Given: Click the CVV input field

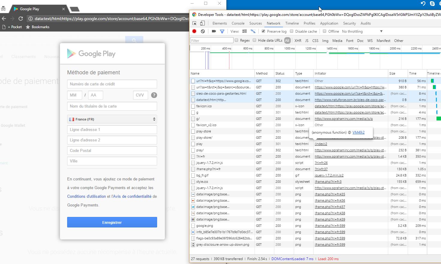Looking at the screenshot, I should click(x=141, y=95).
